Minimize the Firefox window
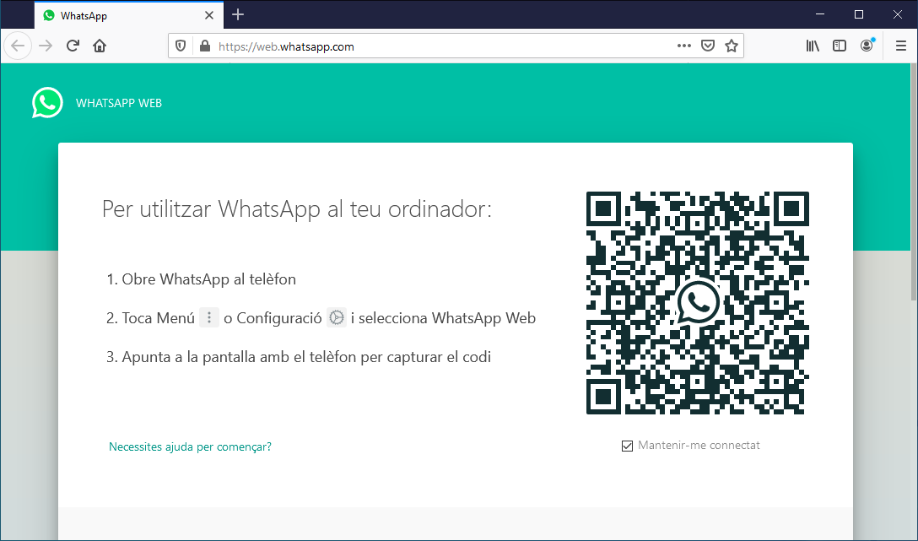918x541 pixels. point(820,14)
